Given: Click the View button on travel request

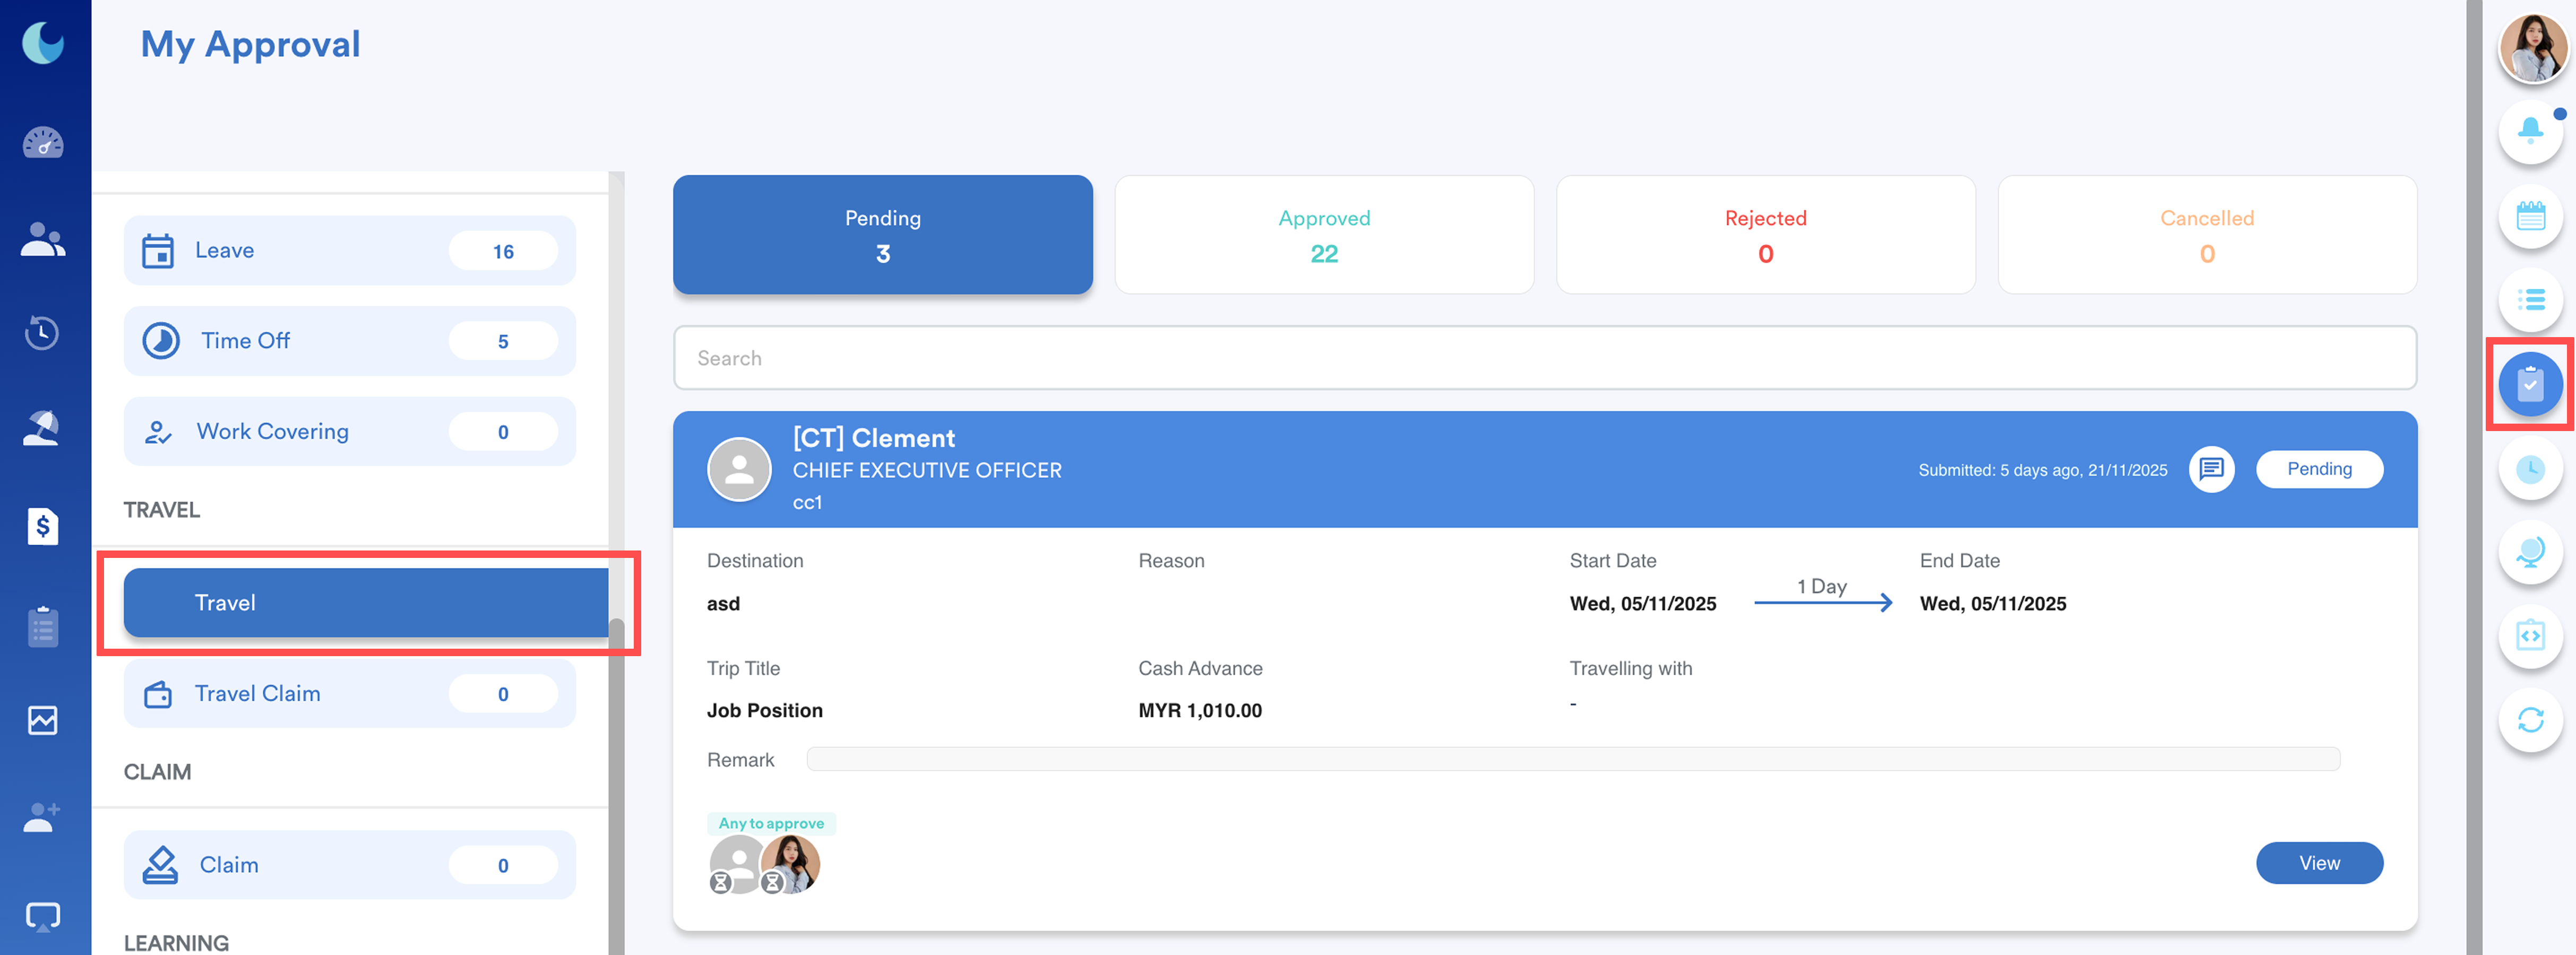Looking at the screenshot, I should [2318, 863].
